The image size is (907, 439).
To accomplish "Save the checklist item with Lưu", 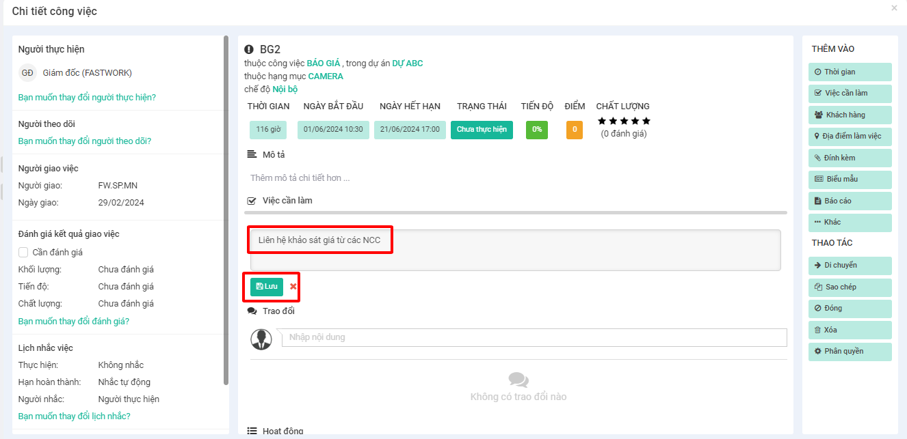I will 267,287.
